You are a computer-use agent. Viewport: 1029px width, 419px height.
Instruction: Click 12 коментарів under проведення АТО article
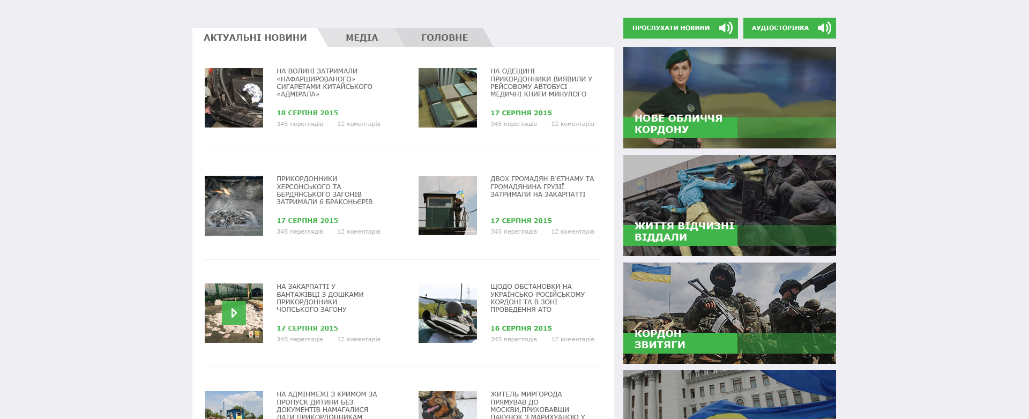[x=572, y=339]
